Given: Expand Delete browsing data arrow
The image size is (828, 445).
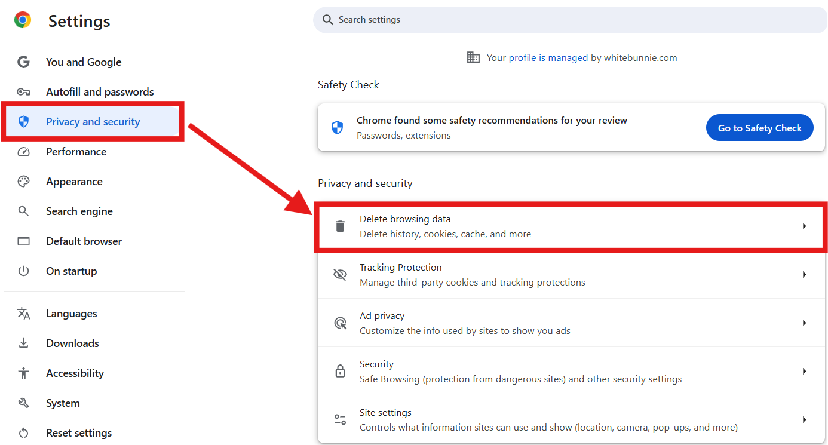Looking at the screenshot, I should pos(804,226).
